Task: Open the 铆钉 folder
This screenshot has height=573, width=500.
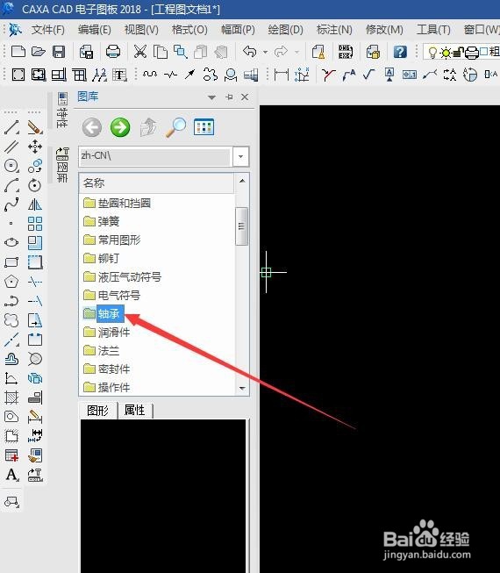Action: tap(101, 258)
